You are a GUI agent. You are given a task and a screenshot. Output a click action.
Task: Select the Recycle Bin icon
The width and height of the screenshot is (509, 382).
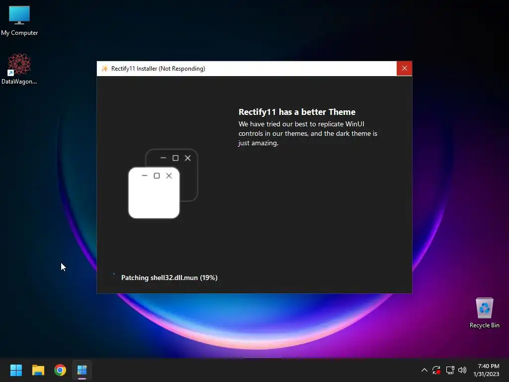(x=484, y=313)
